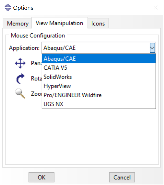Choose SolidWorks mouse configuration
This screenshot has height=185, width=164.
[99, 77]
